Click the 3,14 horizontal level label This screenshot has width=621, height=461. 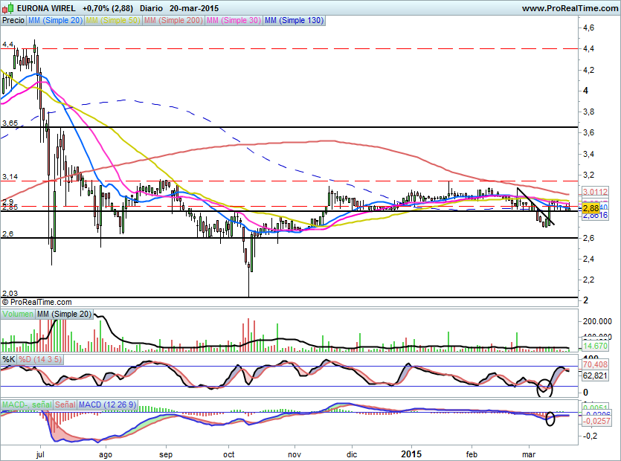coord(10,177)
